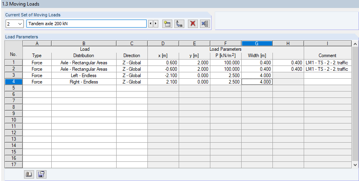Select row number 3 header
This screenshot has height=181, width=359.
tap(14, 76)
